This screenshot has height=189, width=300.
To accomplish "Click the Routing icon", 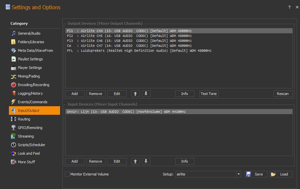I will 14,119.
